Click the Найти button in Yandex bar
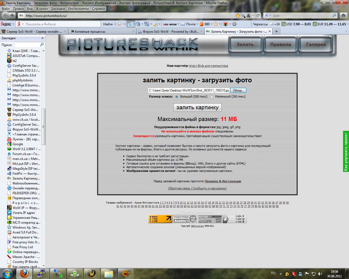 108,24
